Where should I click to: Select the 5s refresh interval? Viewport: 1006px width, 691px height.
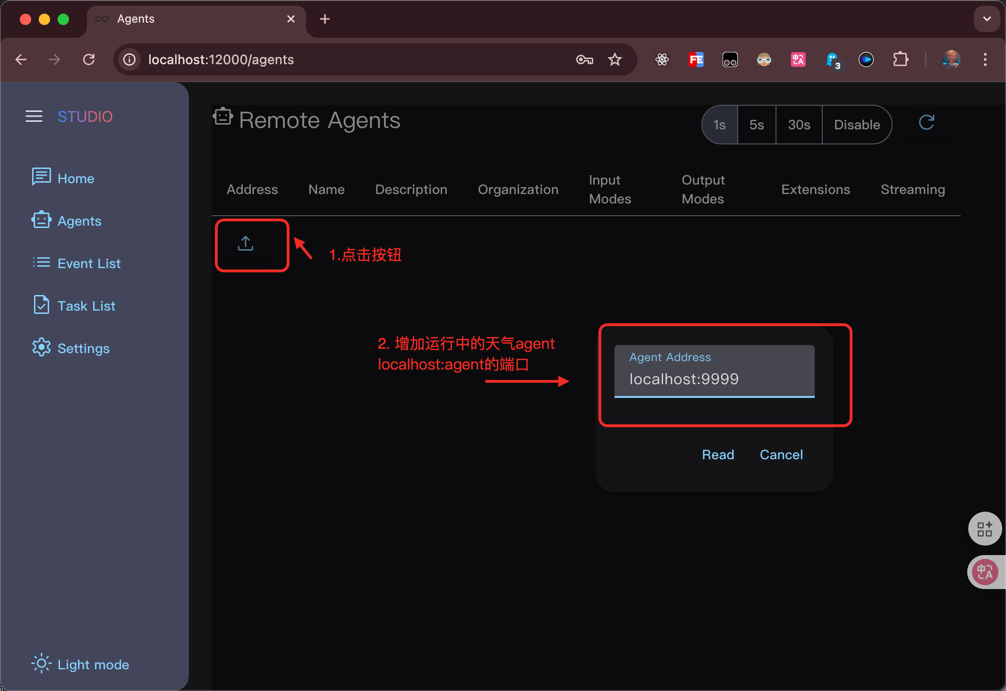coord(756,125)
